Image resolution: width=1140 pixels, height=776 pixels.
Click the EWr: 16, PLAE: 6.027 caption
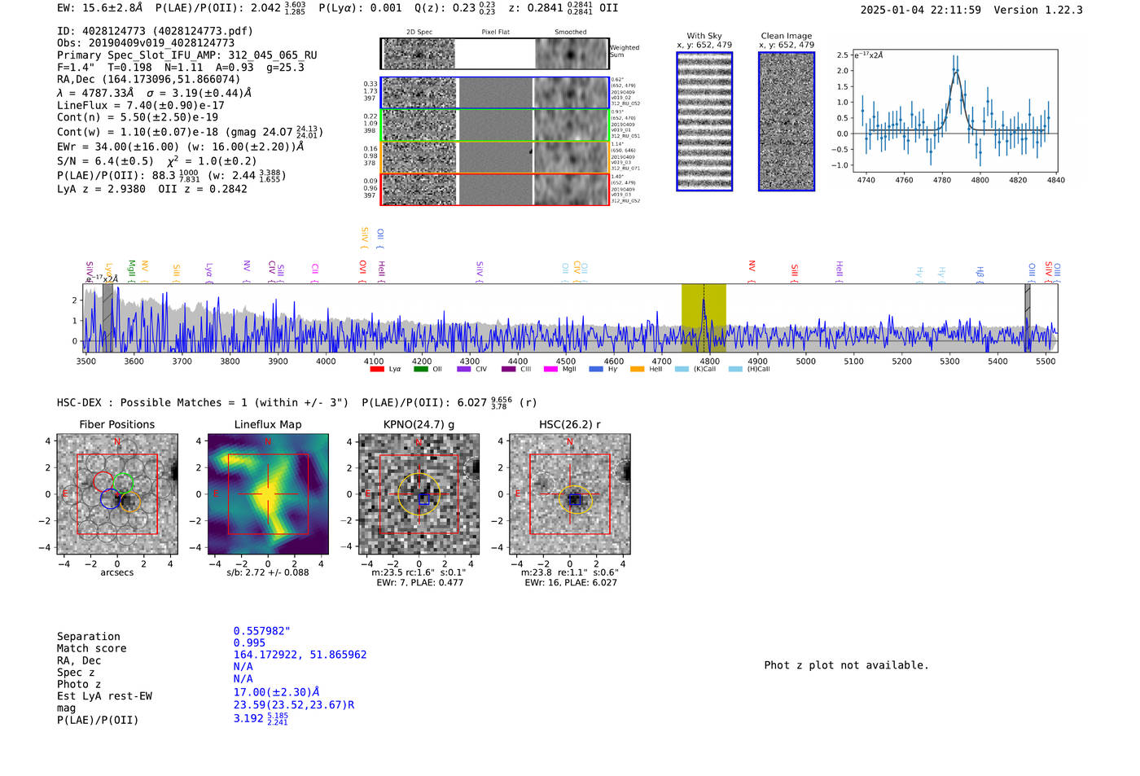(571, 583)
